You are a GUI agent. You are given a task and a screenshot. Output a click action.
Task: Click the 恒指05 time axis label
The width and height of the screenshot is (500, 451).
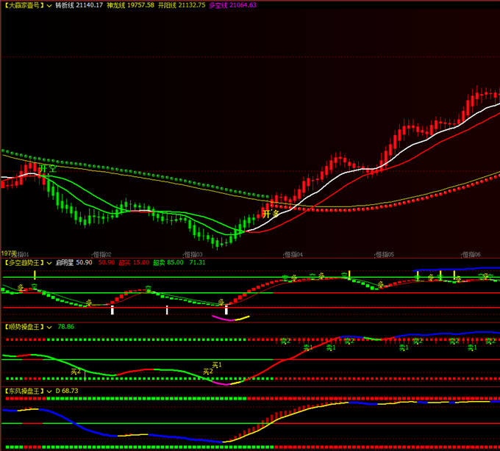point(384,254)
